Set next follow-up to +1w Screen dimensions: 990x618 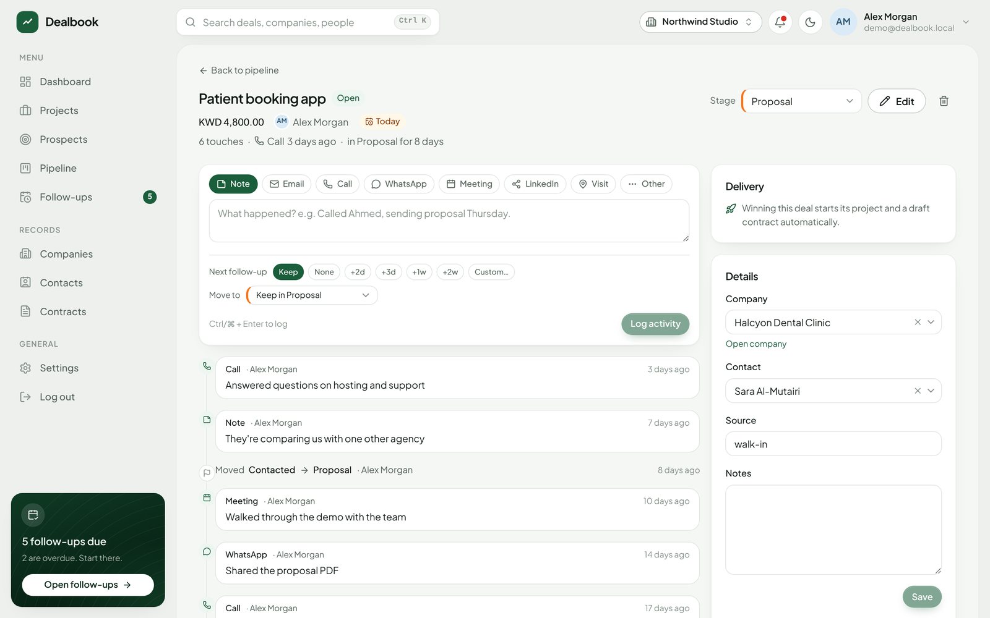tap(419, 272)
